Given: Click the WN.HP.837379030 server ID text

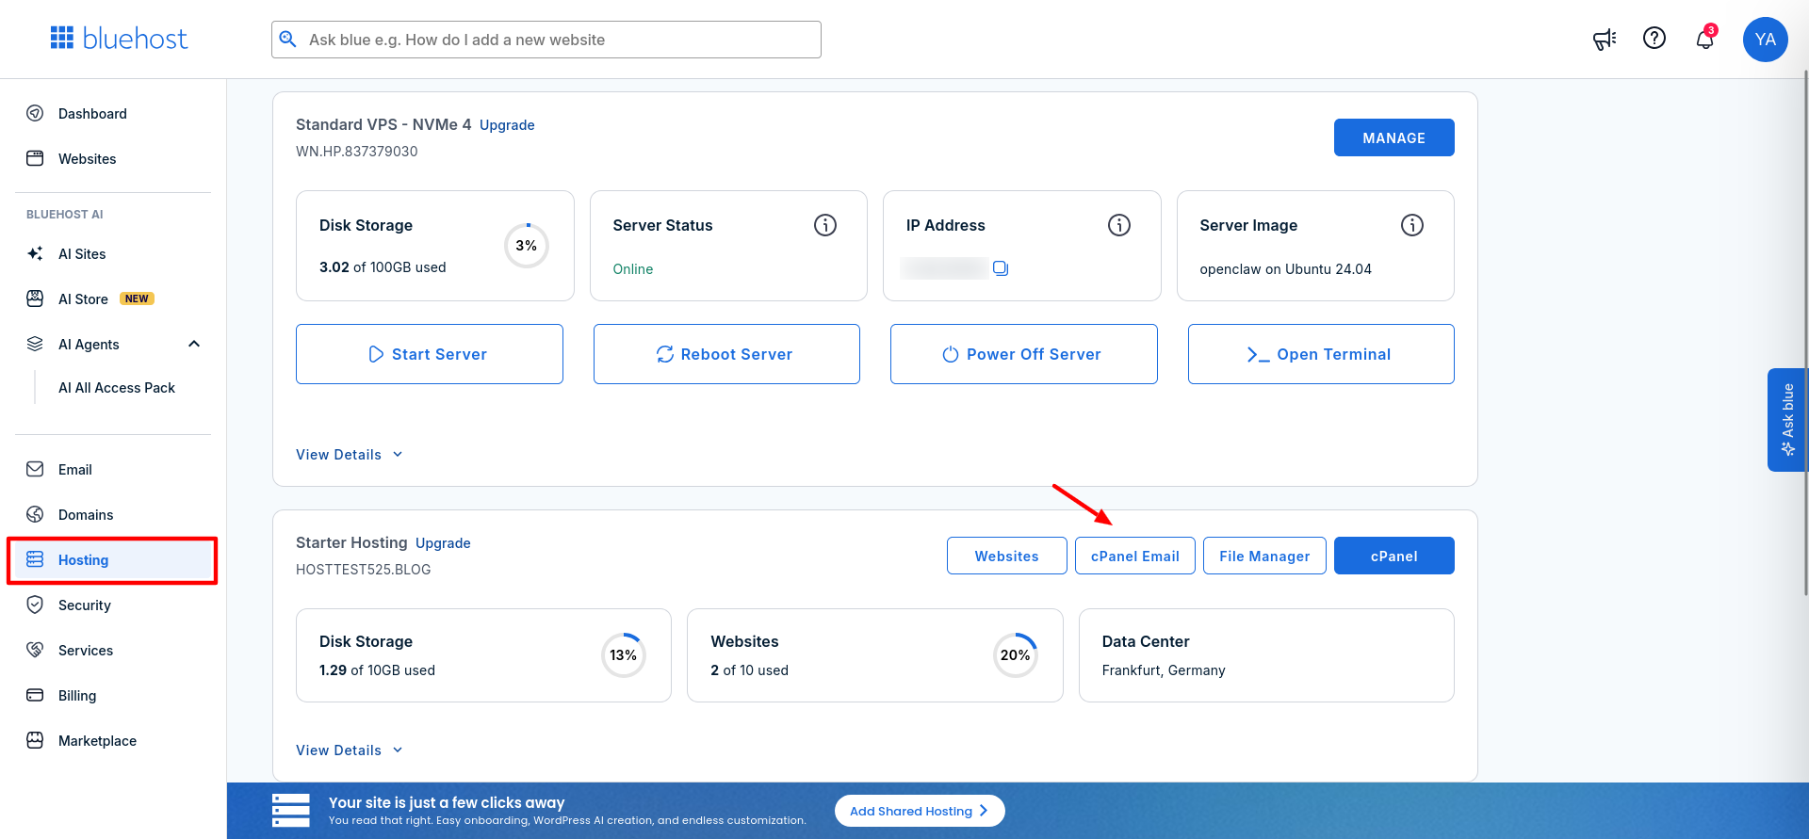Looking at the screenshot, I should pyautogui.click(x=357, y=152).
